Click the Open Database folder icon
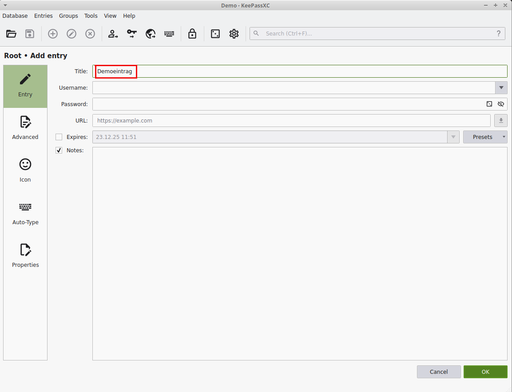Screen dimensions: 512x392 (12, 34)
